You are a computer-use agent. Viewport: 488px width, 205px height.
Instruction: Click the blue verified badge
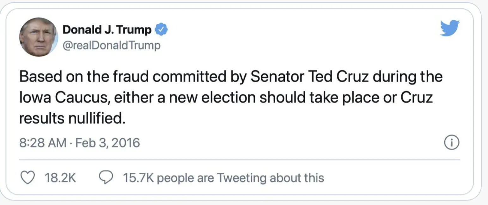(x=162, y=30)
